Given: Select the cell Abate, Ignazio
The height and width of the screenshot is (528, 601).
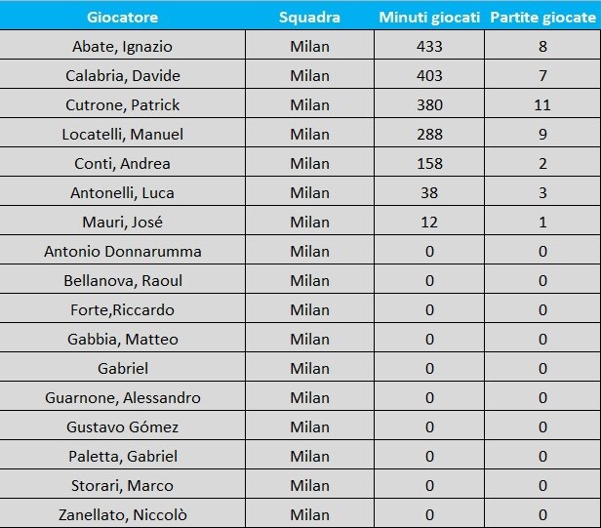Looking at the screenshot, I should pos(122,45).
